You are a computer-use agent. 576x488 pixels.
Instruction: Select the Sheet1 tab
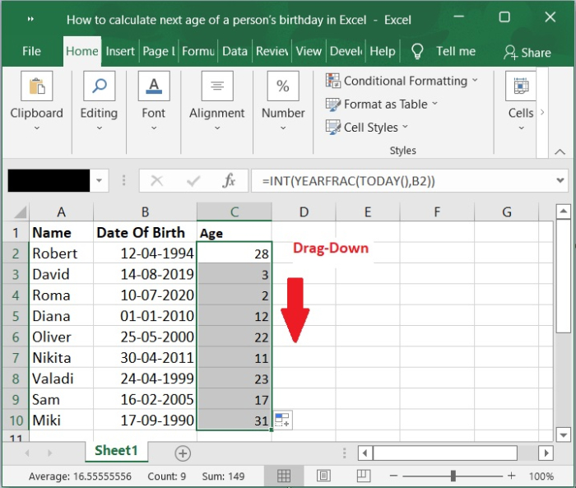(117, 450)
